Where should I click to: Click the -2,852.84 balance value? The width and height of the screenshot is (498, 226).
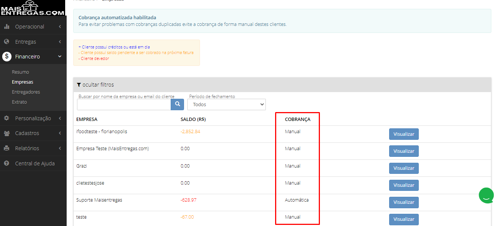click(x=190, y=132)
